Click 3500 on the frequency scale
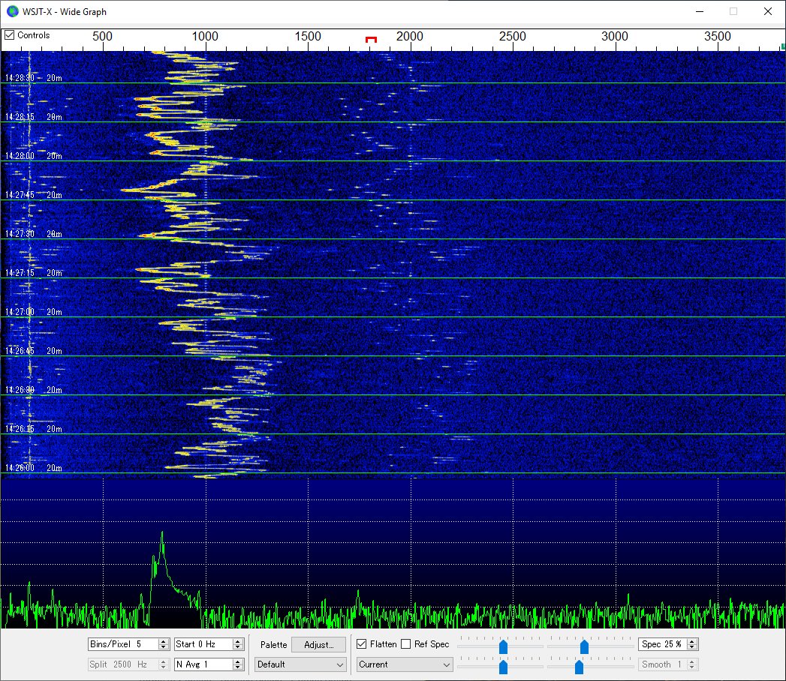Image resolution: width=786 pixels, height=681 pixels. point(718,36)
